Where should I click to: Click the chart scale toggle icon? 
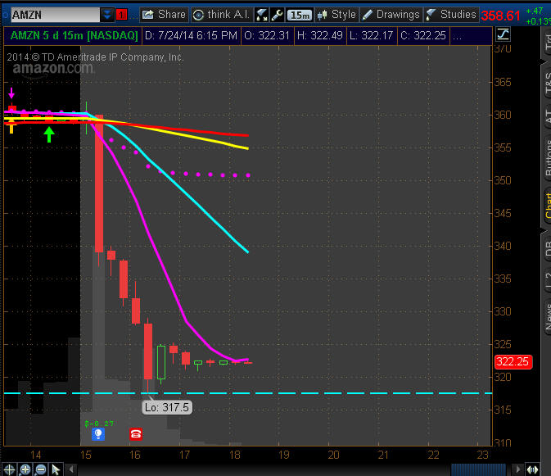coord(503,34)
